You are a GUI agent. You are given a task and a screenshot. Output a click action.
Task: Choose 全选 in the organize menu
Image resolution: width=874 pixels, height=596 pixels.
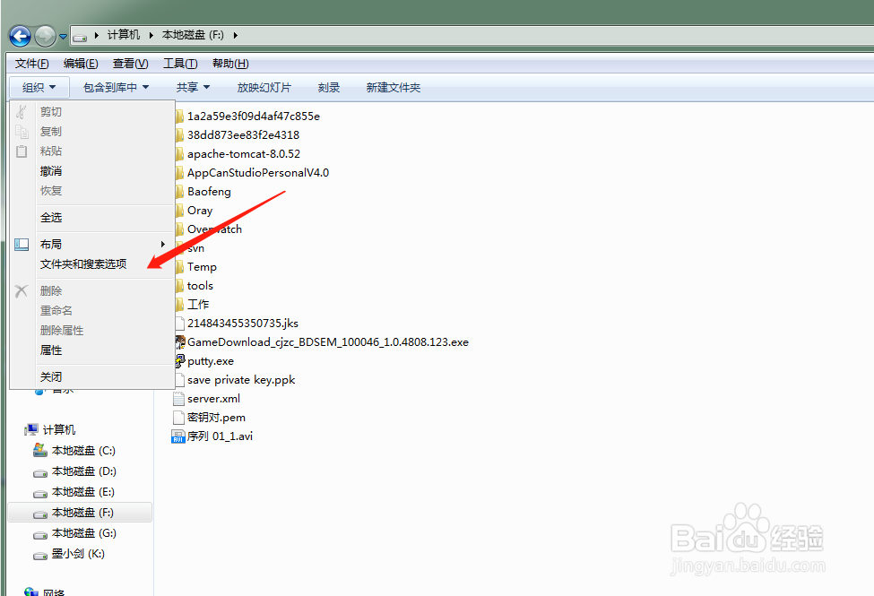(x=92, y=218)
